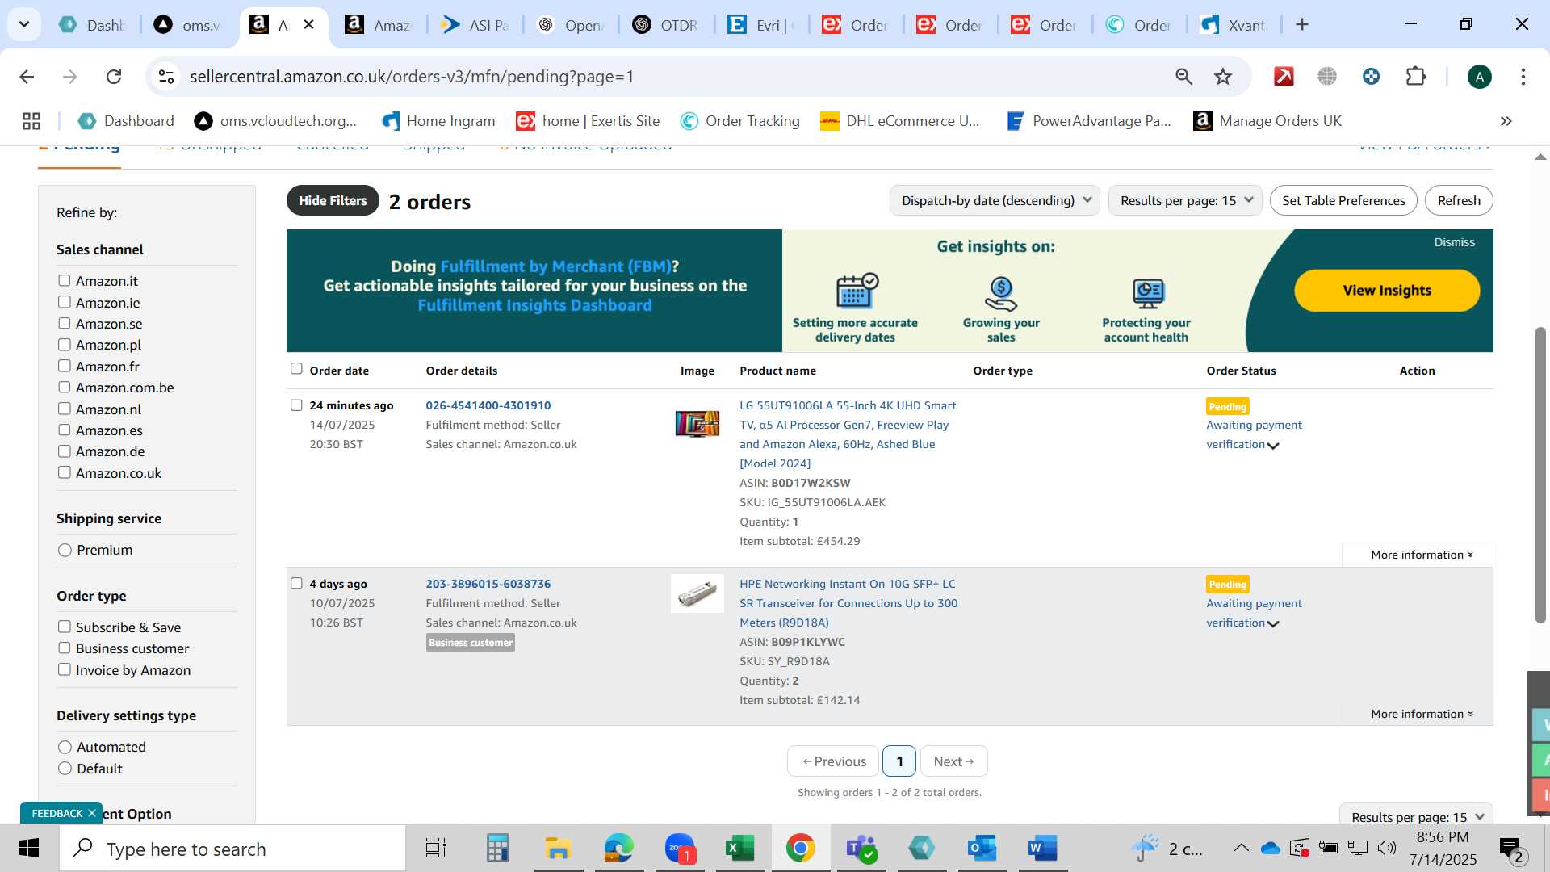The height and width of the screenshot is (872, 1550).
Task: Bookmark page with star icon
Action: [x=1223, y=77]
